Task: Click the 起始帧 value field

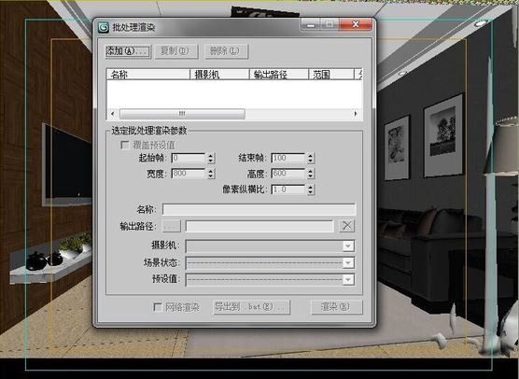Action: (189, 158)
